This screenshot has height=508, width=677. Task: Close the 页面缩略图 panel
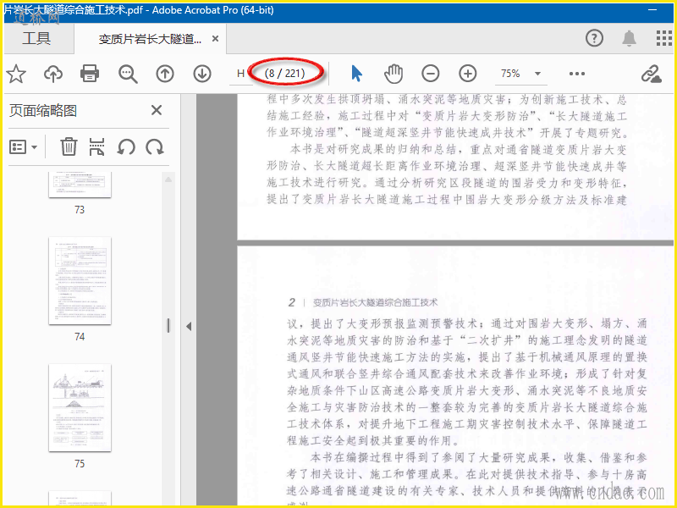point(157,110)
